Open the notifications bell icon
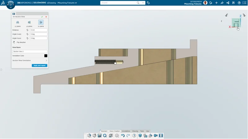 (x=210, y=3)
